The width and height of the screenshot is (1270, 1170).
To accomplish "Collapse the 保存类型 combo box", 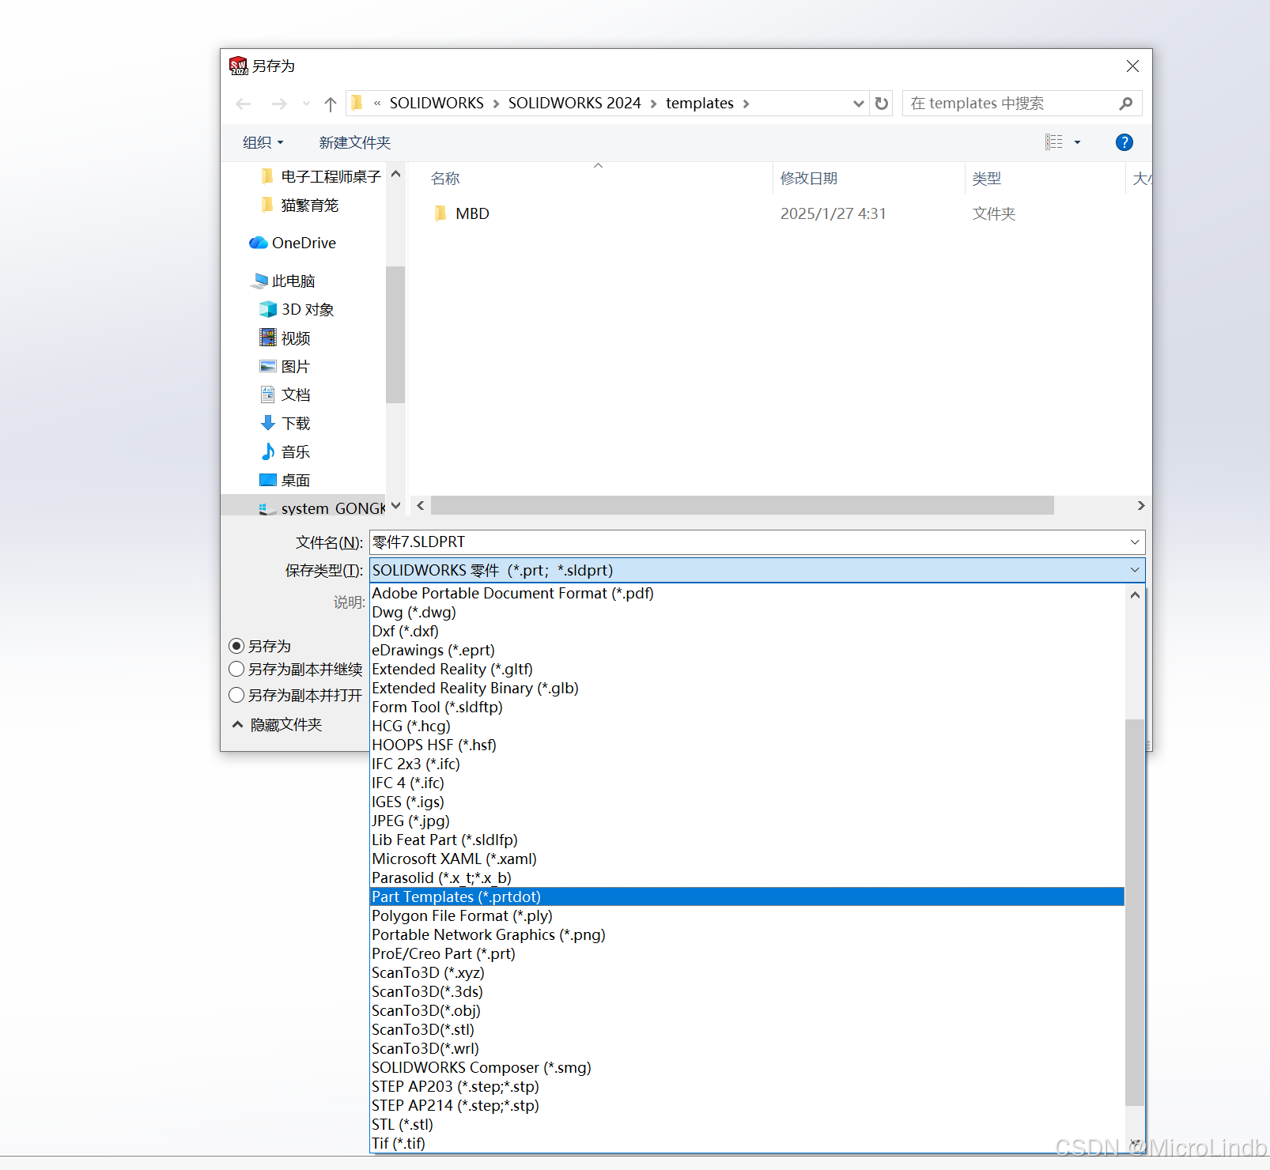I will click(1135, 570).
